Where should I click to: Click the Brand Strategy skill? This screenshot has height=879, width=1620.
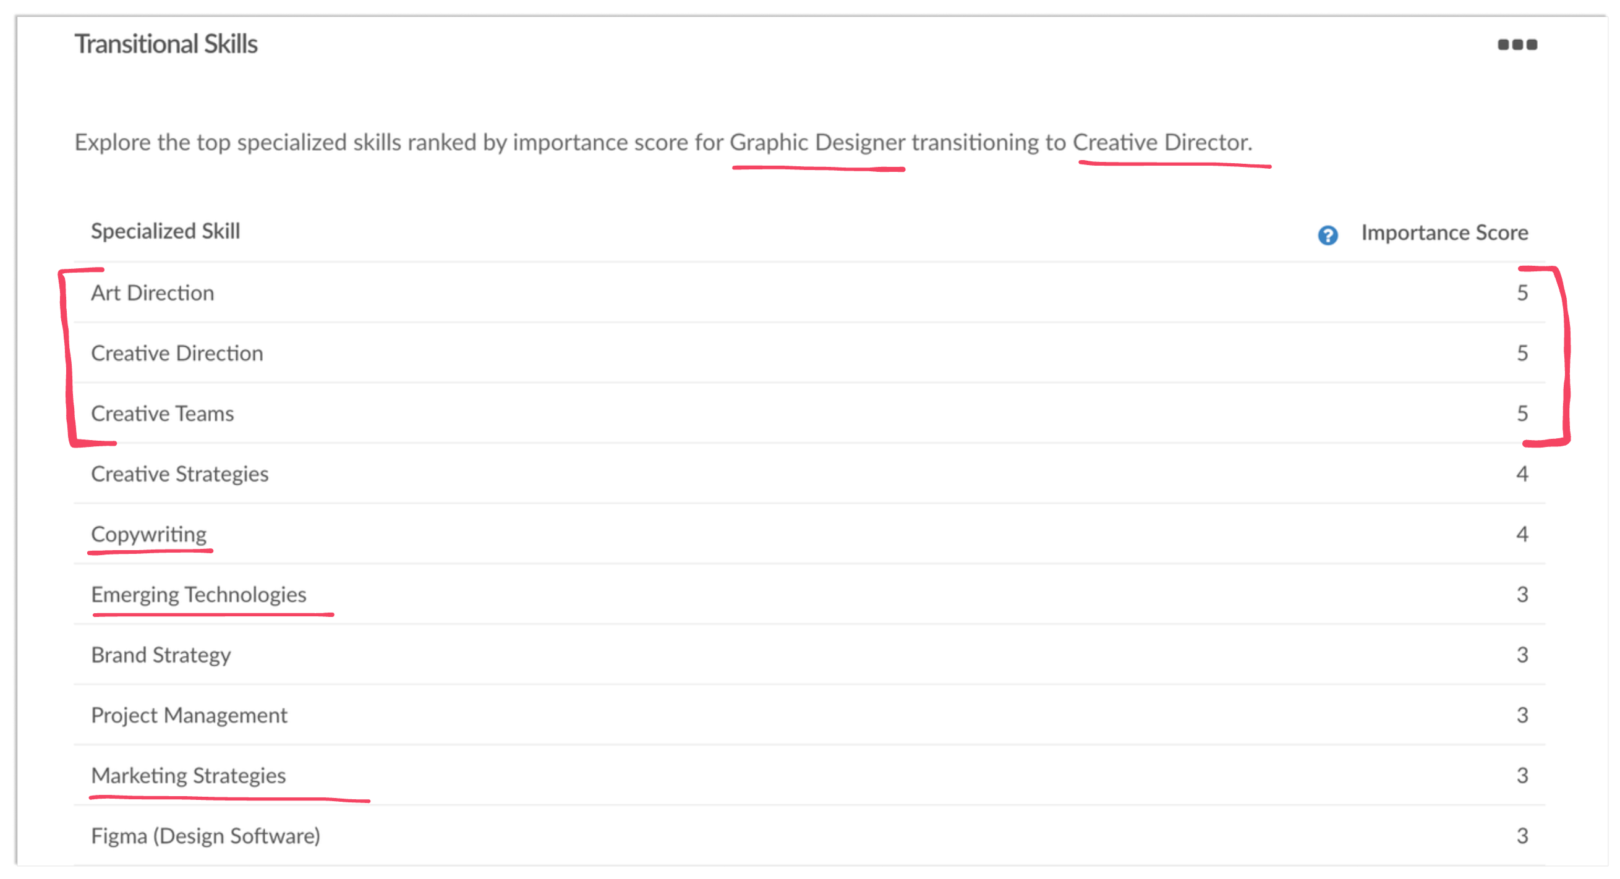coord(161,655)
